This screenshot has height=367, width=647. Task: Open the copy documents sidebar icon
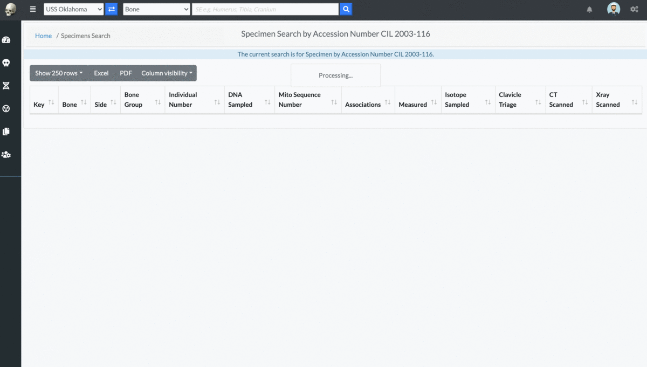6,131
